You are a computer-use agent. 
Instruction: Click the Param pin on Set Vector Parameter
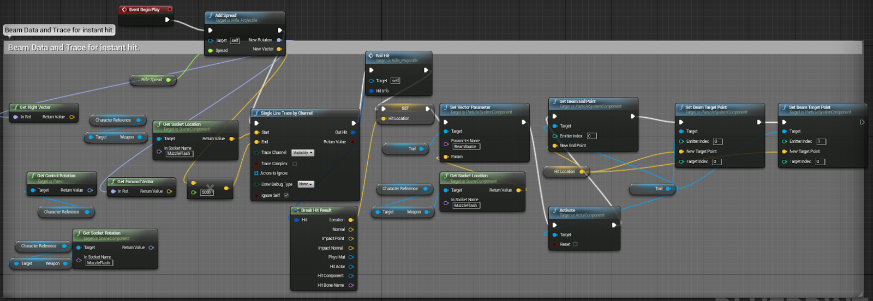click(446, 156)
